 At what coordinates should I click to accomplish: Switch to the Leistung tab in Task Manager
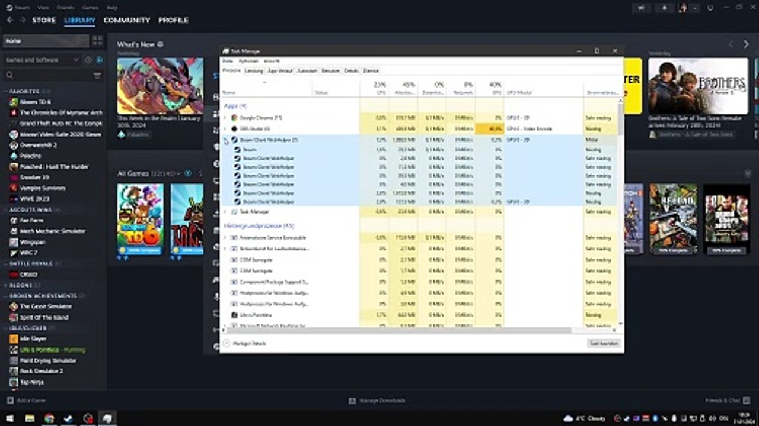click(254, 70)
